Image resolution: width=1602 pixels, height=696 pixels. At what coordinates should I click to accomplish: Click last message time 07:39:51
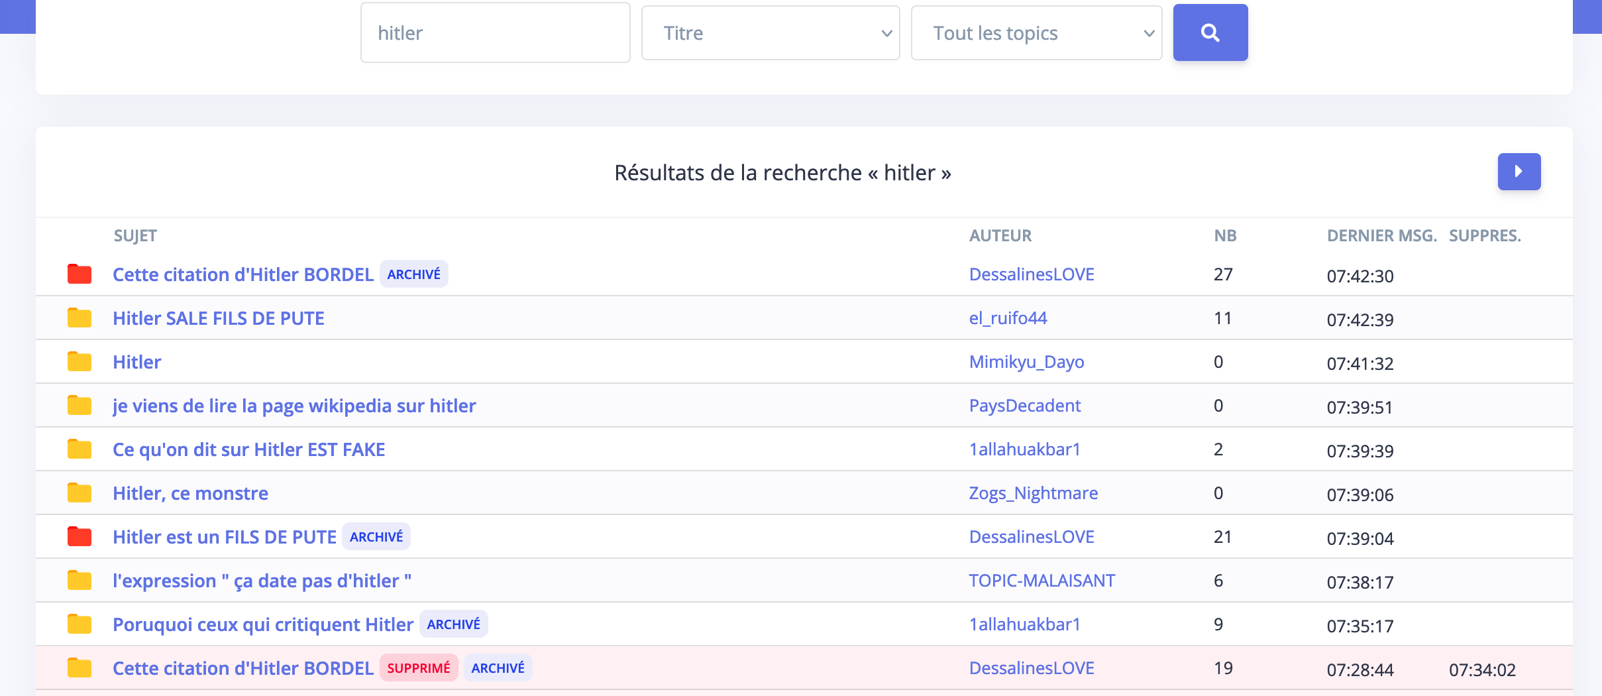[x=1360, y=408]
